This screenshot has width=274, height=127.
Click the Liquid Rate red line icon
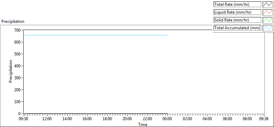[x=267, y=12]
